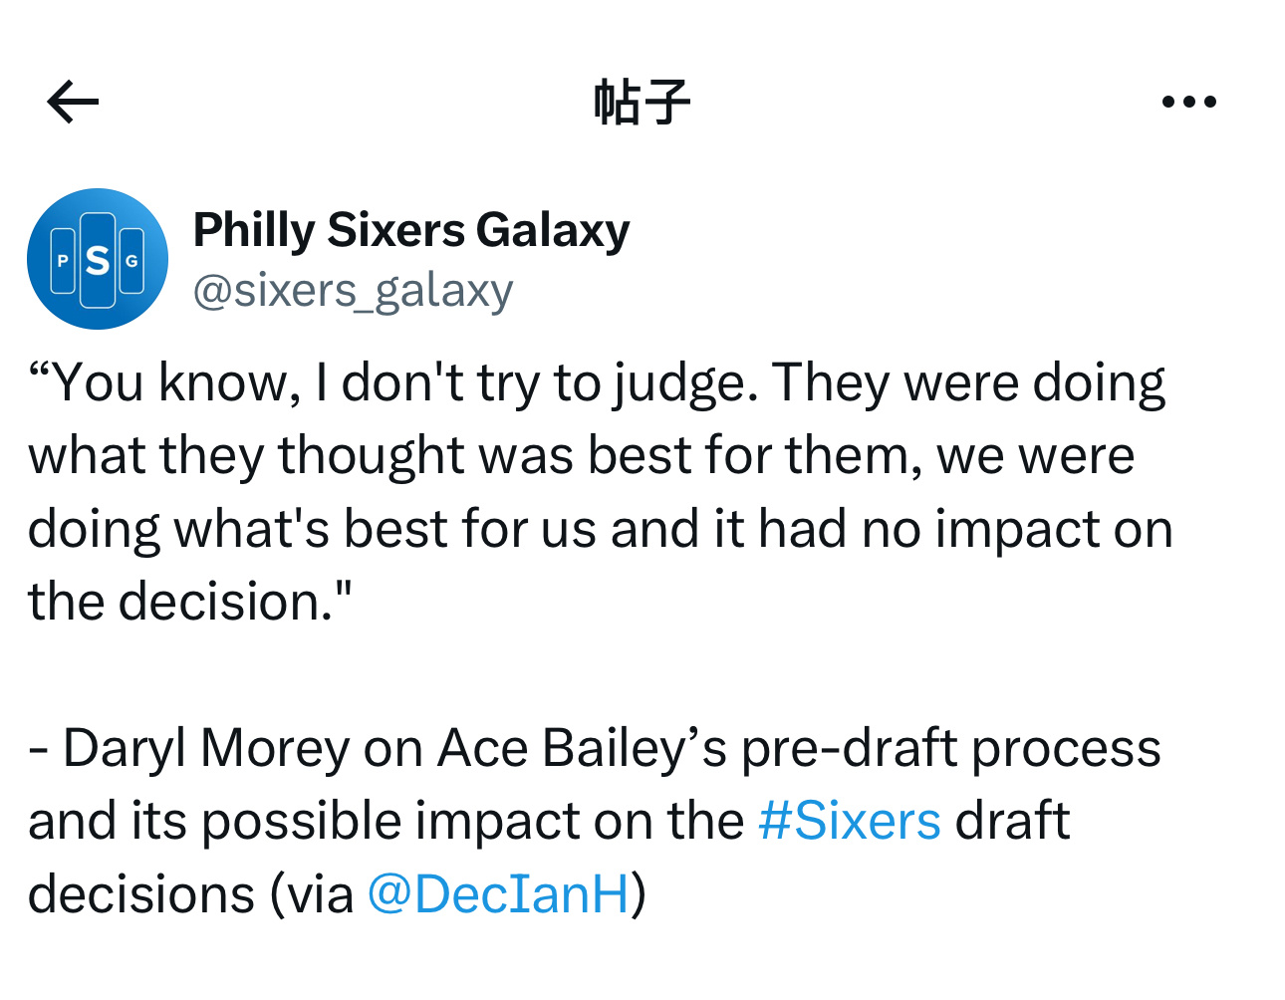The width and height of the screenshot is (1285, 1000).
Task: Open the PSG profile avatar
Action: [98, 259]
